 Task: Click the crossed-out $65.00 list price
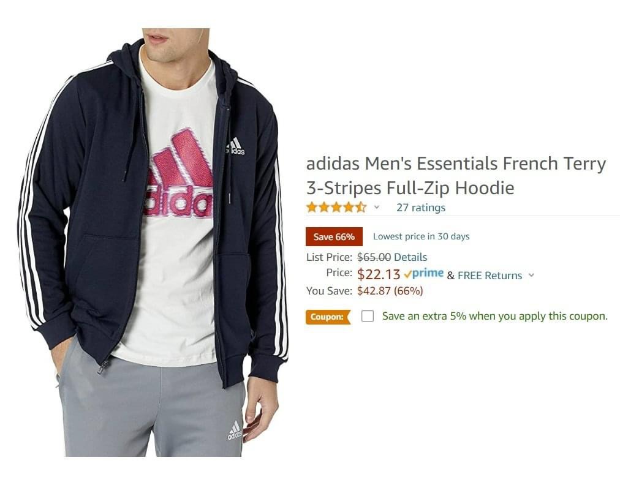click(374, 257)
